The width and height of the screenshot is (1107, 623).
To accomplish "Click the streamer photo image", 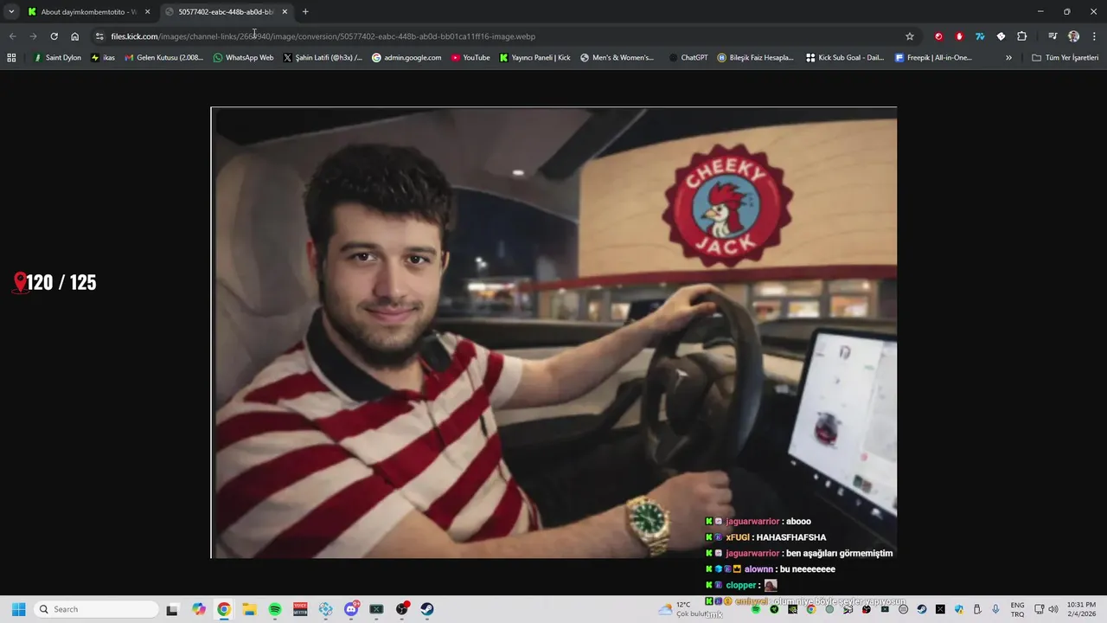I will (553, 332).
